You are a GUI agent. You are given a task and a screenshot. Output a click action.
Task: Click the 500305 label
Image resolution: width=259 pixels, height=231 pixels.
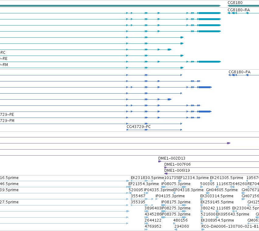207,184
